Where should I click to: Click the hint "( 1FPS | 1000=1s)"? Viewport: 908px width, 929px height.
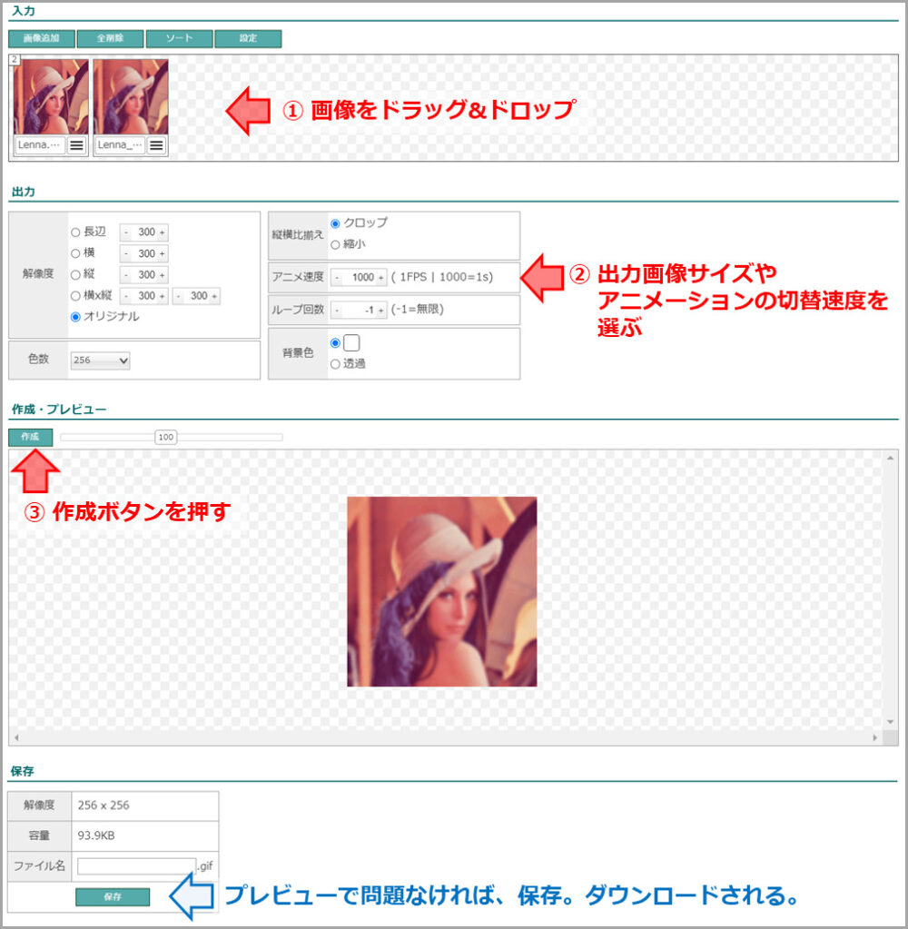(x=442, y=277)
